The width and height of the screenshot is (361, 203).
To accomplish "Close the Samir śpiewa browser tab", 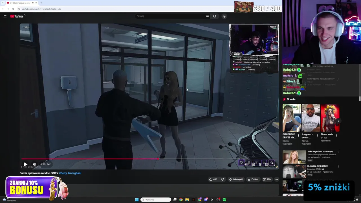I will coord(36,3).
